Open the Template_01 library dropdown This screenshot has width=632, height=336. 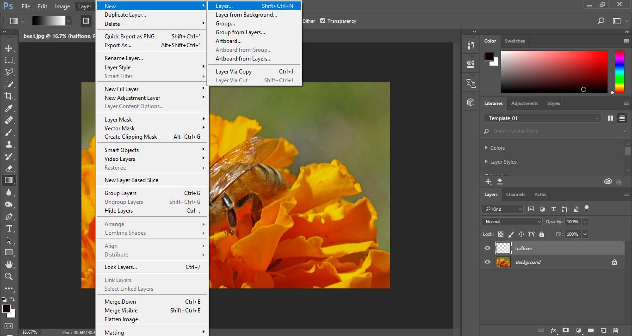tap(543, 118)
